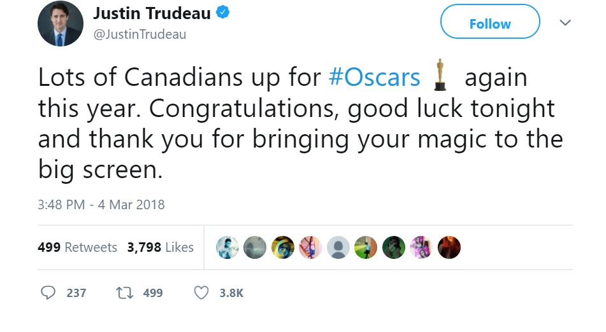Open the #Oscars hashtag link
Image resolution: width=606 pixels, height=332 pixels.
tap(374, 78)
